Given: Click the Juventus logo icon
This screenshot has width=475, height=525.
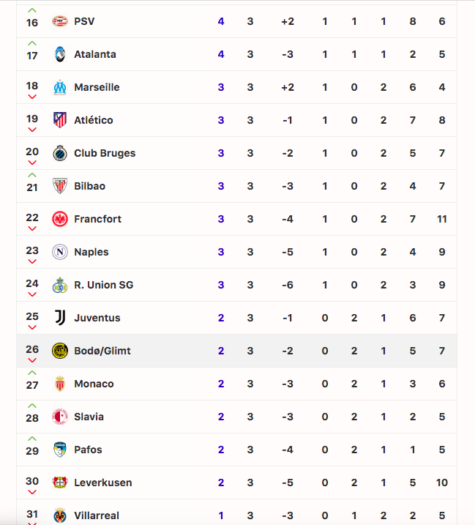Looking at the screenshot, I should coord(60,318).
